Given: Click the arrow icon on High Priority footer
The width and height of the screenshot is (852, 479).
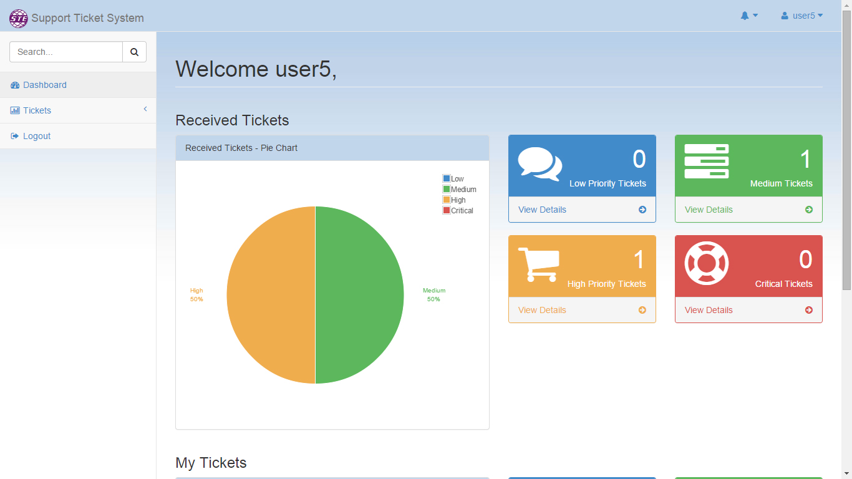Looking at the screenshot, I should pyautogui.click(x=642, y=310).
